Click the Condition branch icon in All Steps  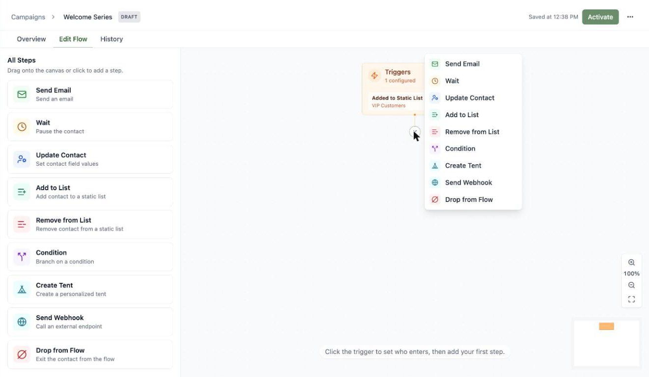click(22, 256)
